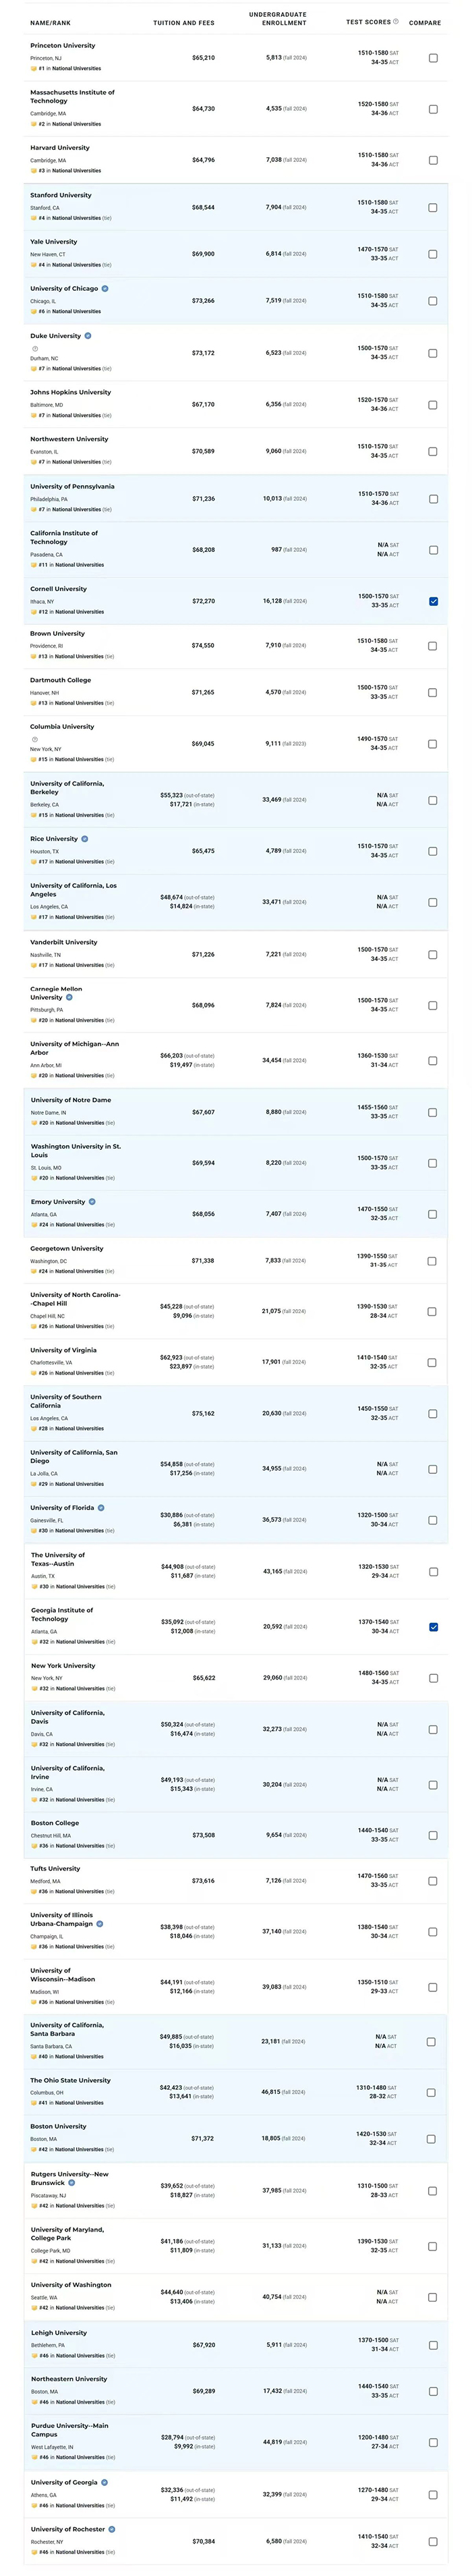The width and height of the screenshot is (472, 2571).
Task: Click the Tuition and Fees column header
Action: (183, 22)
